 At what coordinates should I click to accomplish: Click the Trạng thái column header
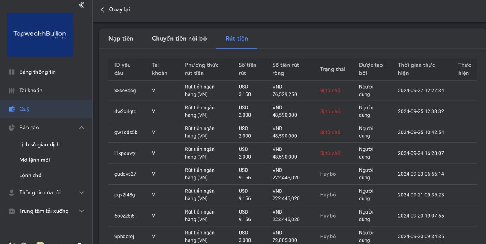pyautogui.click(x=332, y=69)
